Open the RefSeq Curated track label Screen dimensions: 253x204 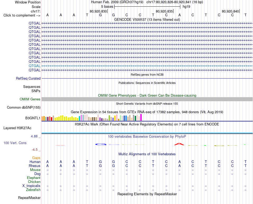click(x=28, y=79)
